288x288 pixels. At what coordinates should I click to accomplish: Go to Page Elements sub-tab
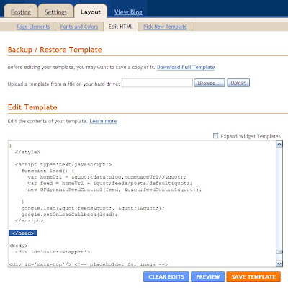click(x=33, y=27)
